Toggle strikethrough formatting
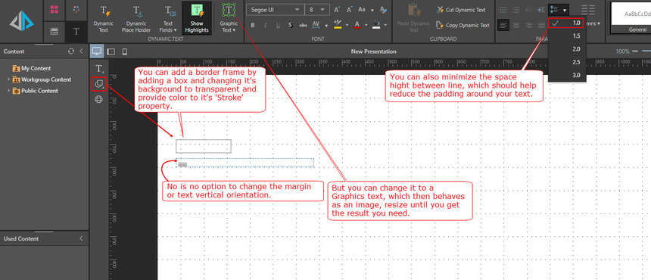Image resolution: width=651 pixels, height=280 pixels. [x=303, y=25]
